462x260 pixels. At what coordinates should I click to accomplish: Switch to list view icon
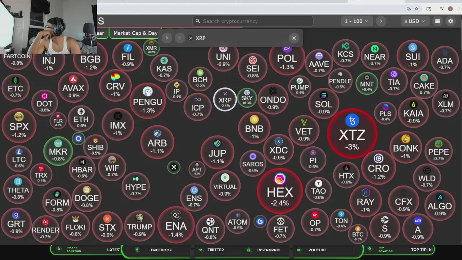437,21
